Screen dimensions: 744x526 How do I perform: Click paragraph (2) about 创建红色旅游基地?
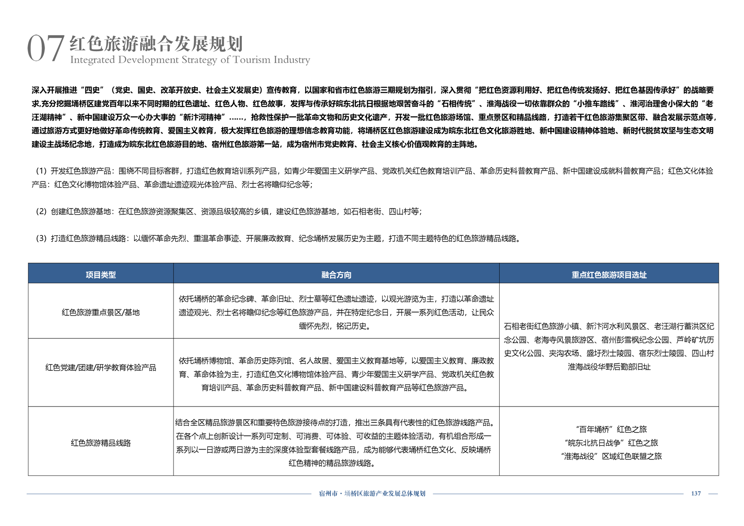pos(229,211)
